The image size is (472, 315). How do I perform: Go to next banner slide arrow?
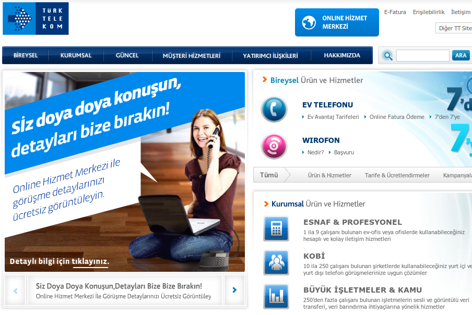[234, 290]
